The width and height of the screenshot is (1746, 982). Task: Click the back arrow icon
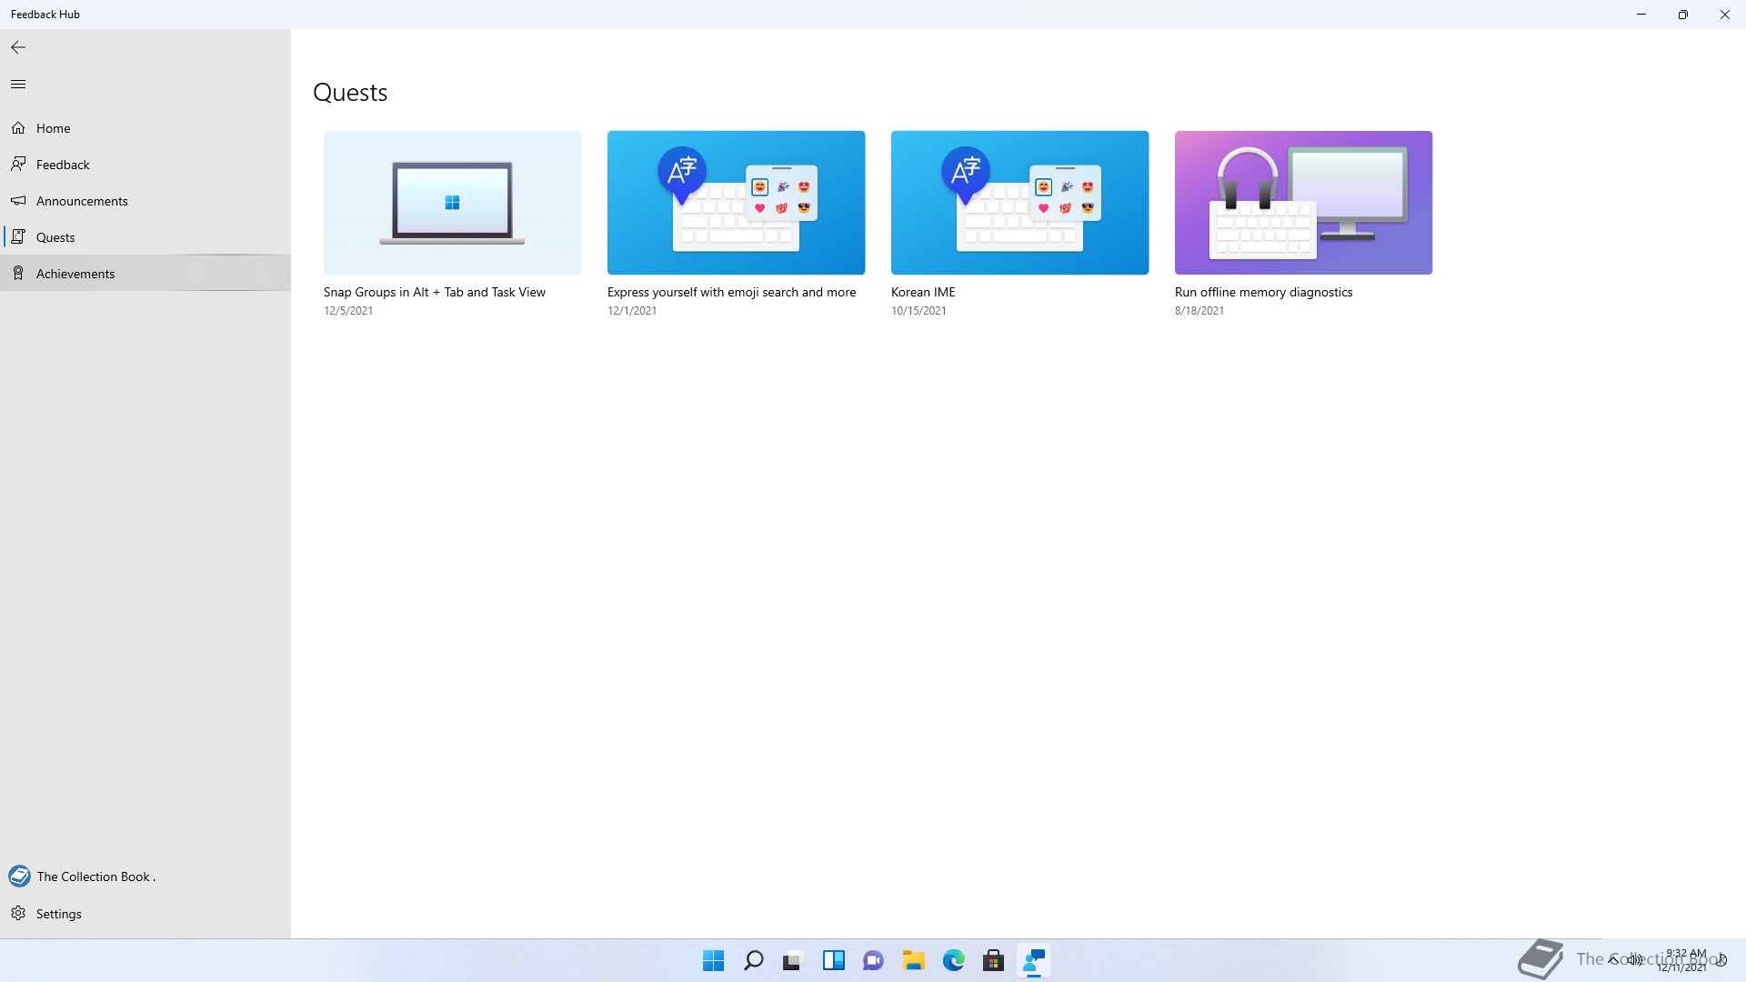(18, 47)
